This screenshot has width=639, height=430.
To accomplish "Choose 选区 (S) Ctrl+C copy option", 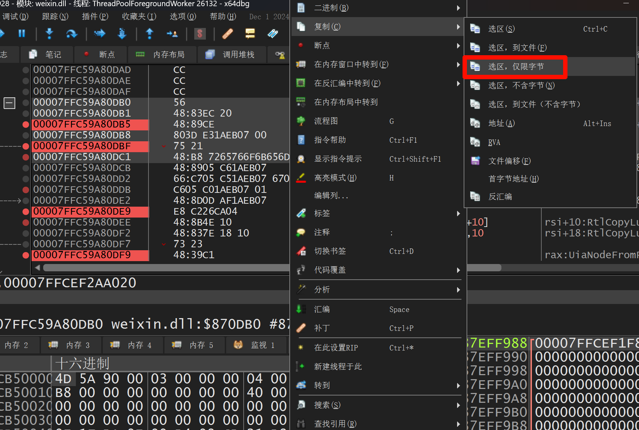I will (x=550, y=29).
